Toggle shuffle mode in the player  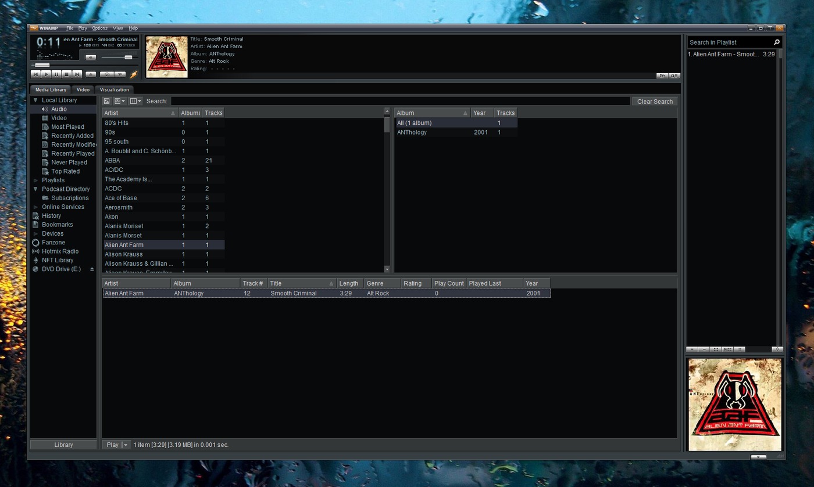click(x=106, y=74)
